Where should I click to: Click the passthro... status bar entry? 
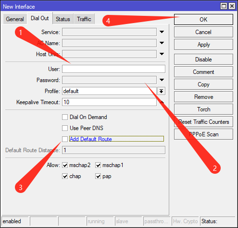pos(157,221)
